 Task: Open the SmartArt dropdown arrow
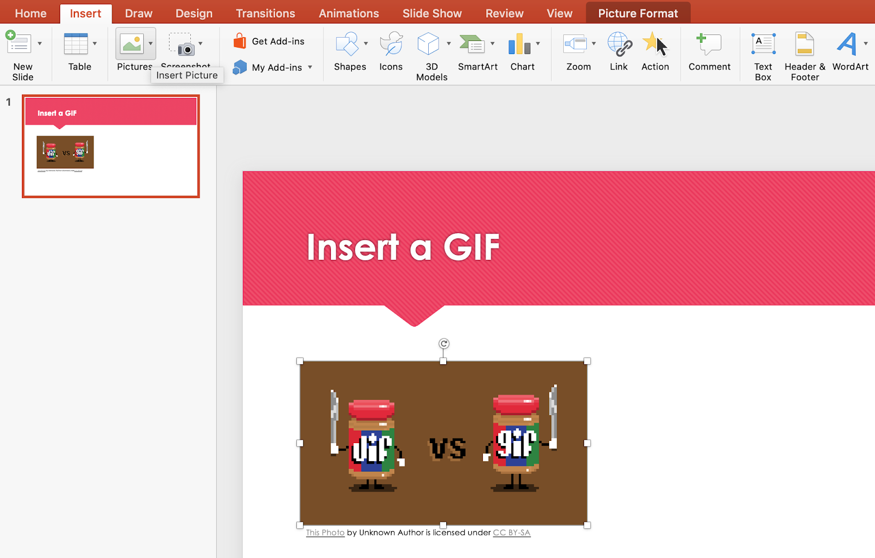[492, 43]
